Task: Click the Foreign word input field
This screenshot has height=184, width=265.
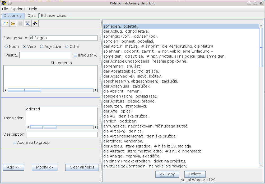Action: coord(64,38)
